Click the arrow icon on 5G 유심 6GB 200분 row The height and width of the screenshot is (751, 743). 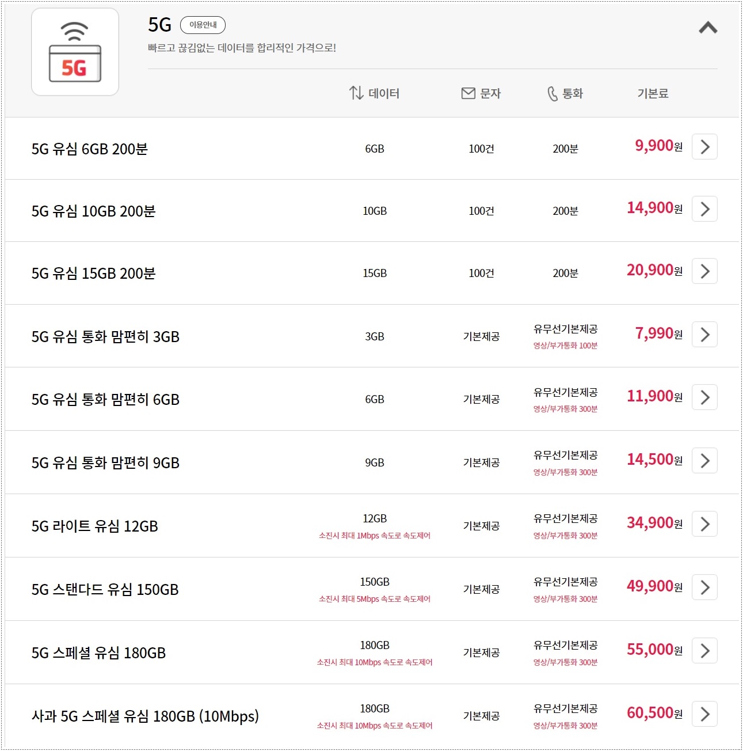[x=704, y=147]
